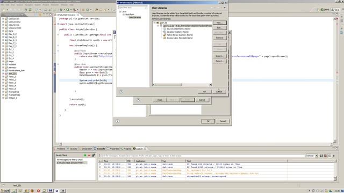
Task: Click Back in the wizard dialog
Action: pos(160,100)
